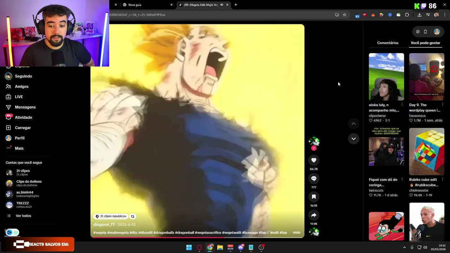Open Seguindo in the sidebar

point(23,76)
